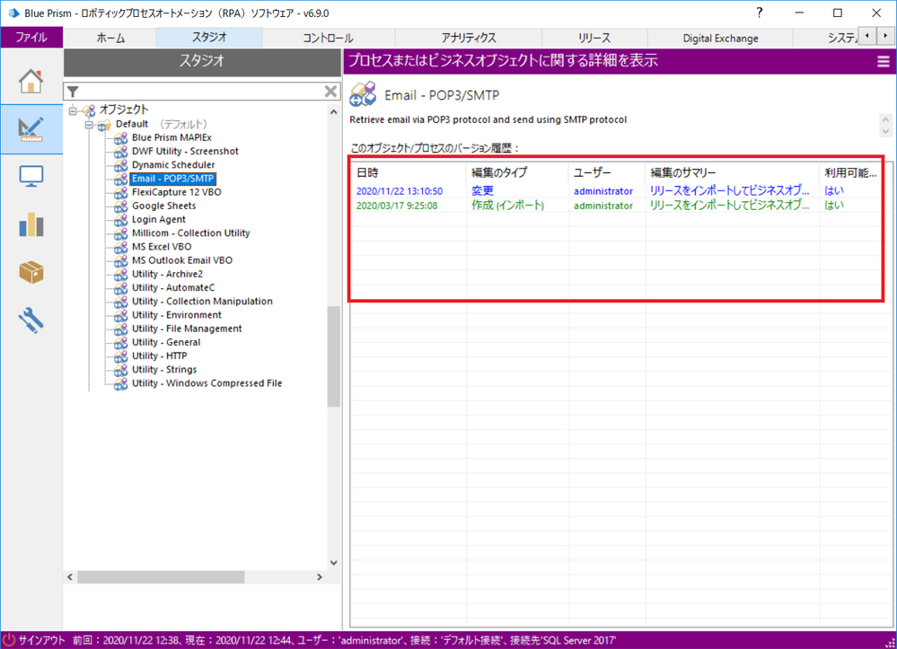897x649 pixels.
Task: Click the MS Excel VBO object icon
Action: pos(120,247)
